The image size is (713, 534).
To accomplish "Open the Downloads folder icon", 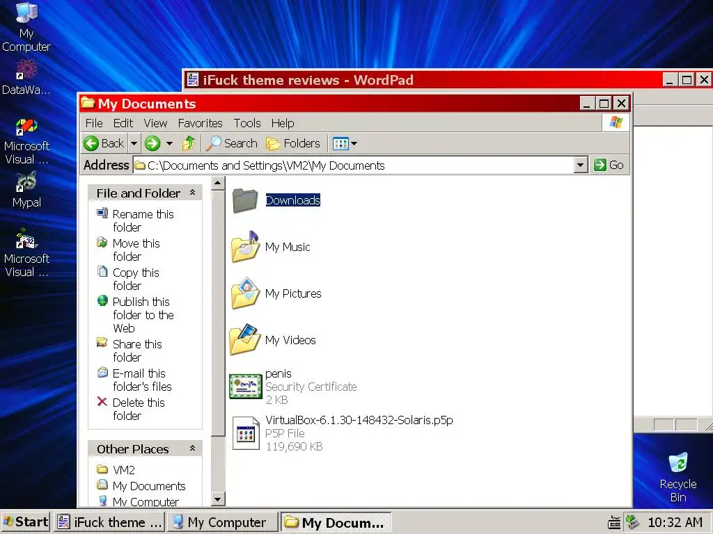I will tap(246, 200).
